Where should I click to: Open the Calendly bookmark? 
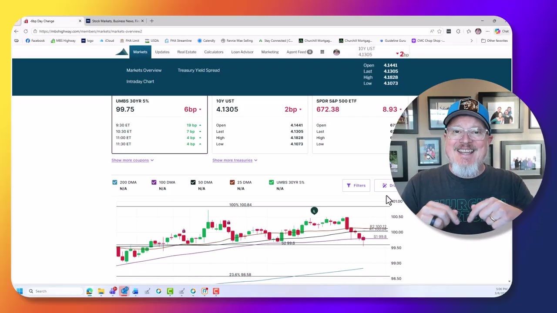(x=206, y=41)
